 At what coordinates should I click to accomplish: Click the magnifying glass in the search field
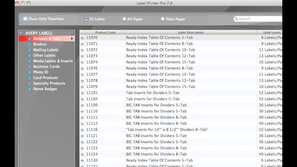(x=236, y=19)
